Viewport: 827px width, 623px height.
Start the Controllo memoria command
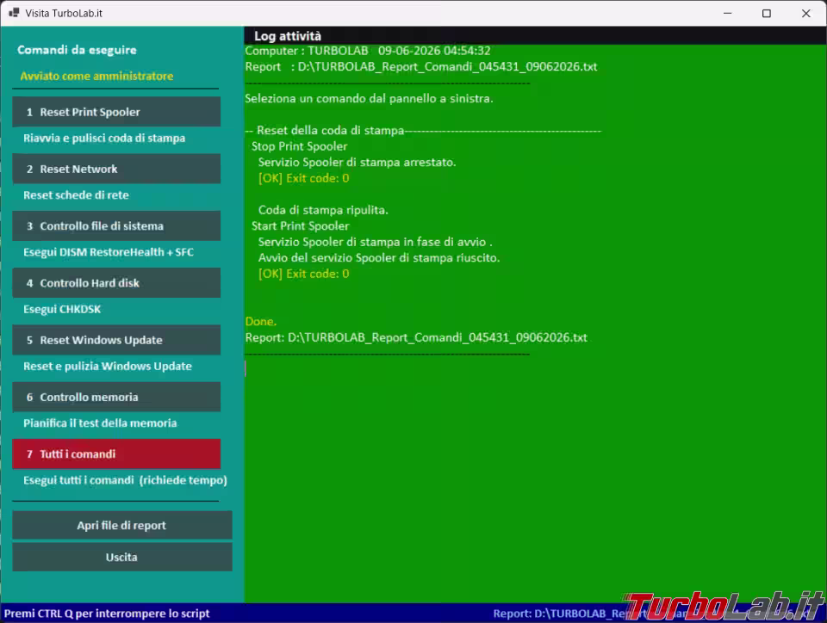116,397
